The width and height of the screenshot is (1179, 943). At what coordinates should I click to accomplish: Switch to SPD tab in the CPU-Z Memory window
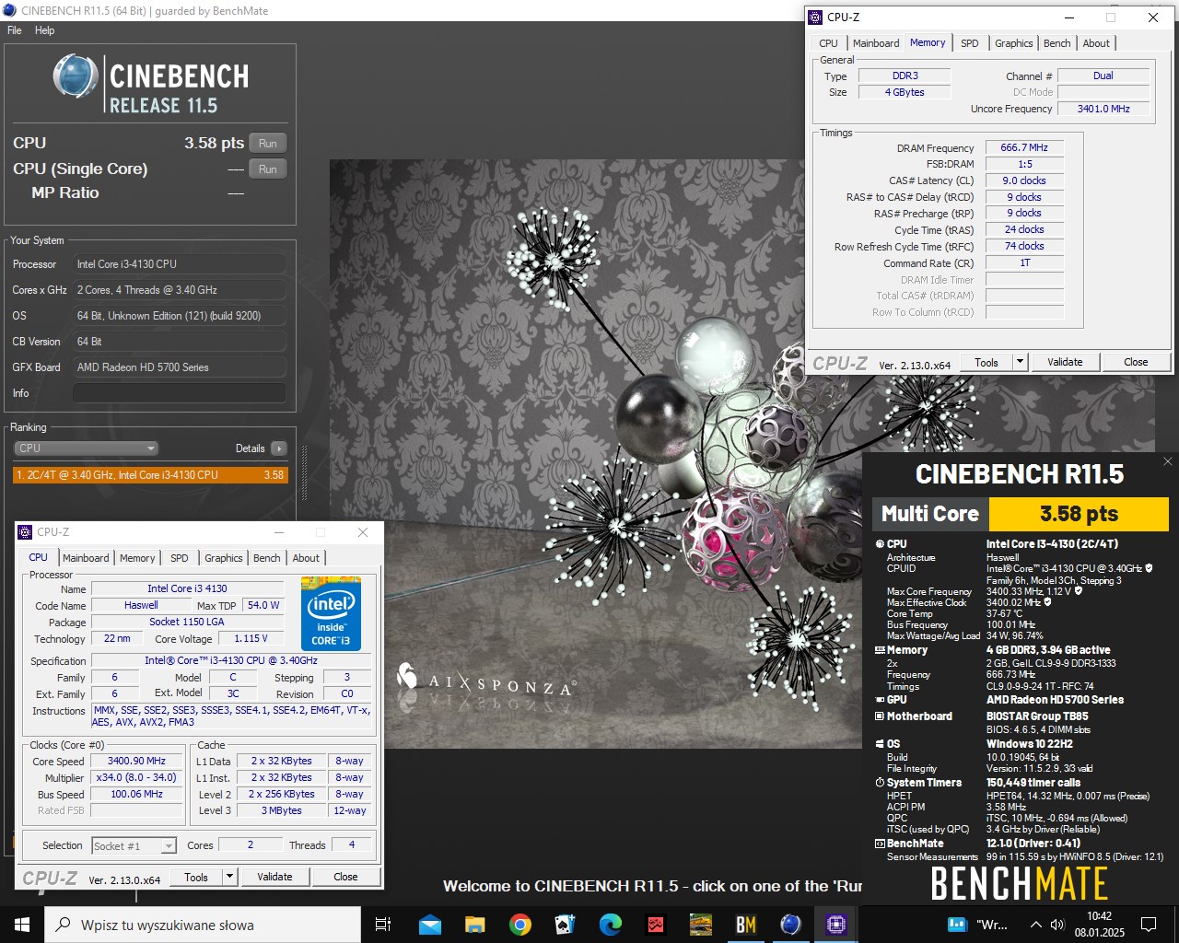point(970,43)
